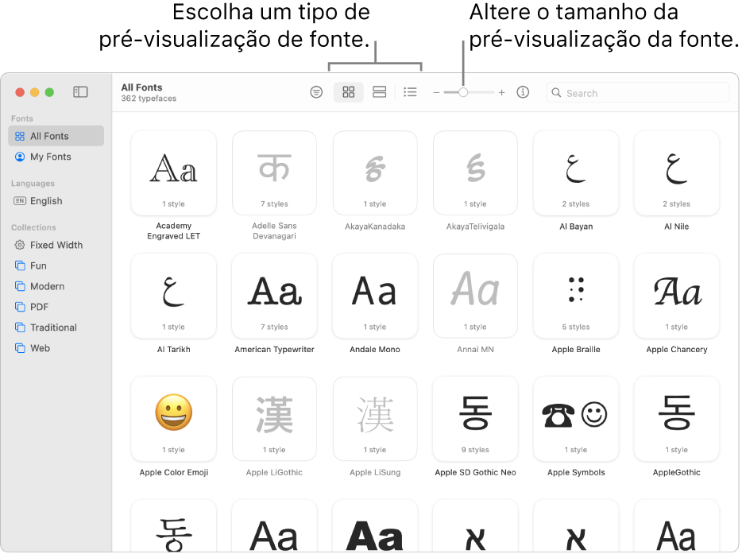Click the yellow minimize window button

[x=34, y=92]
